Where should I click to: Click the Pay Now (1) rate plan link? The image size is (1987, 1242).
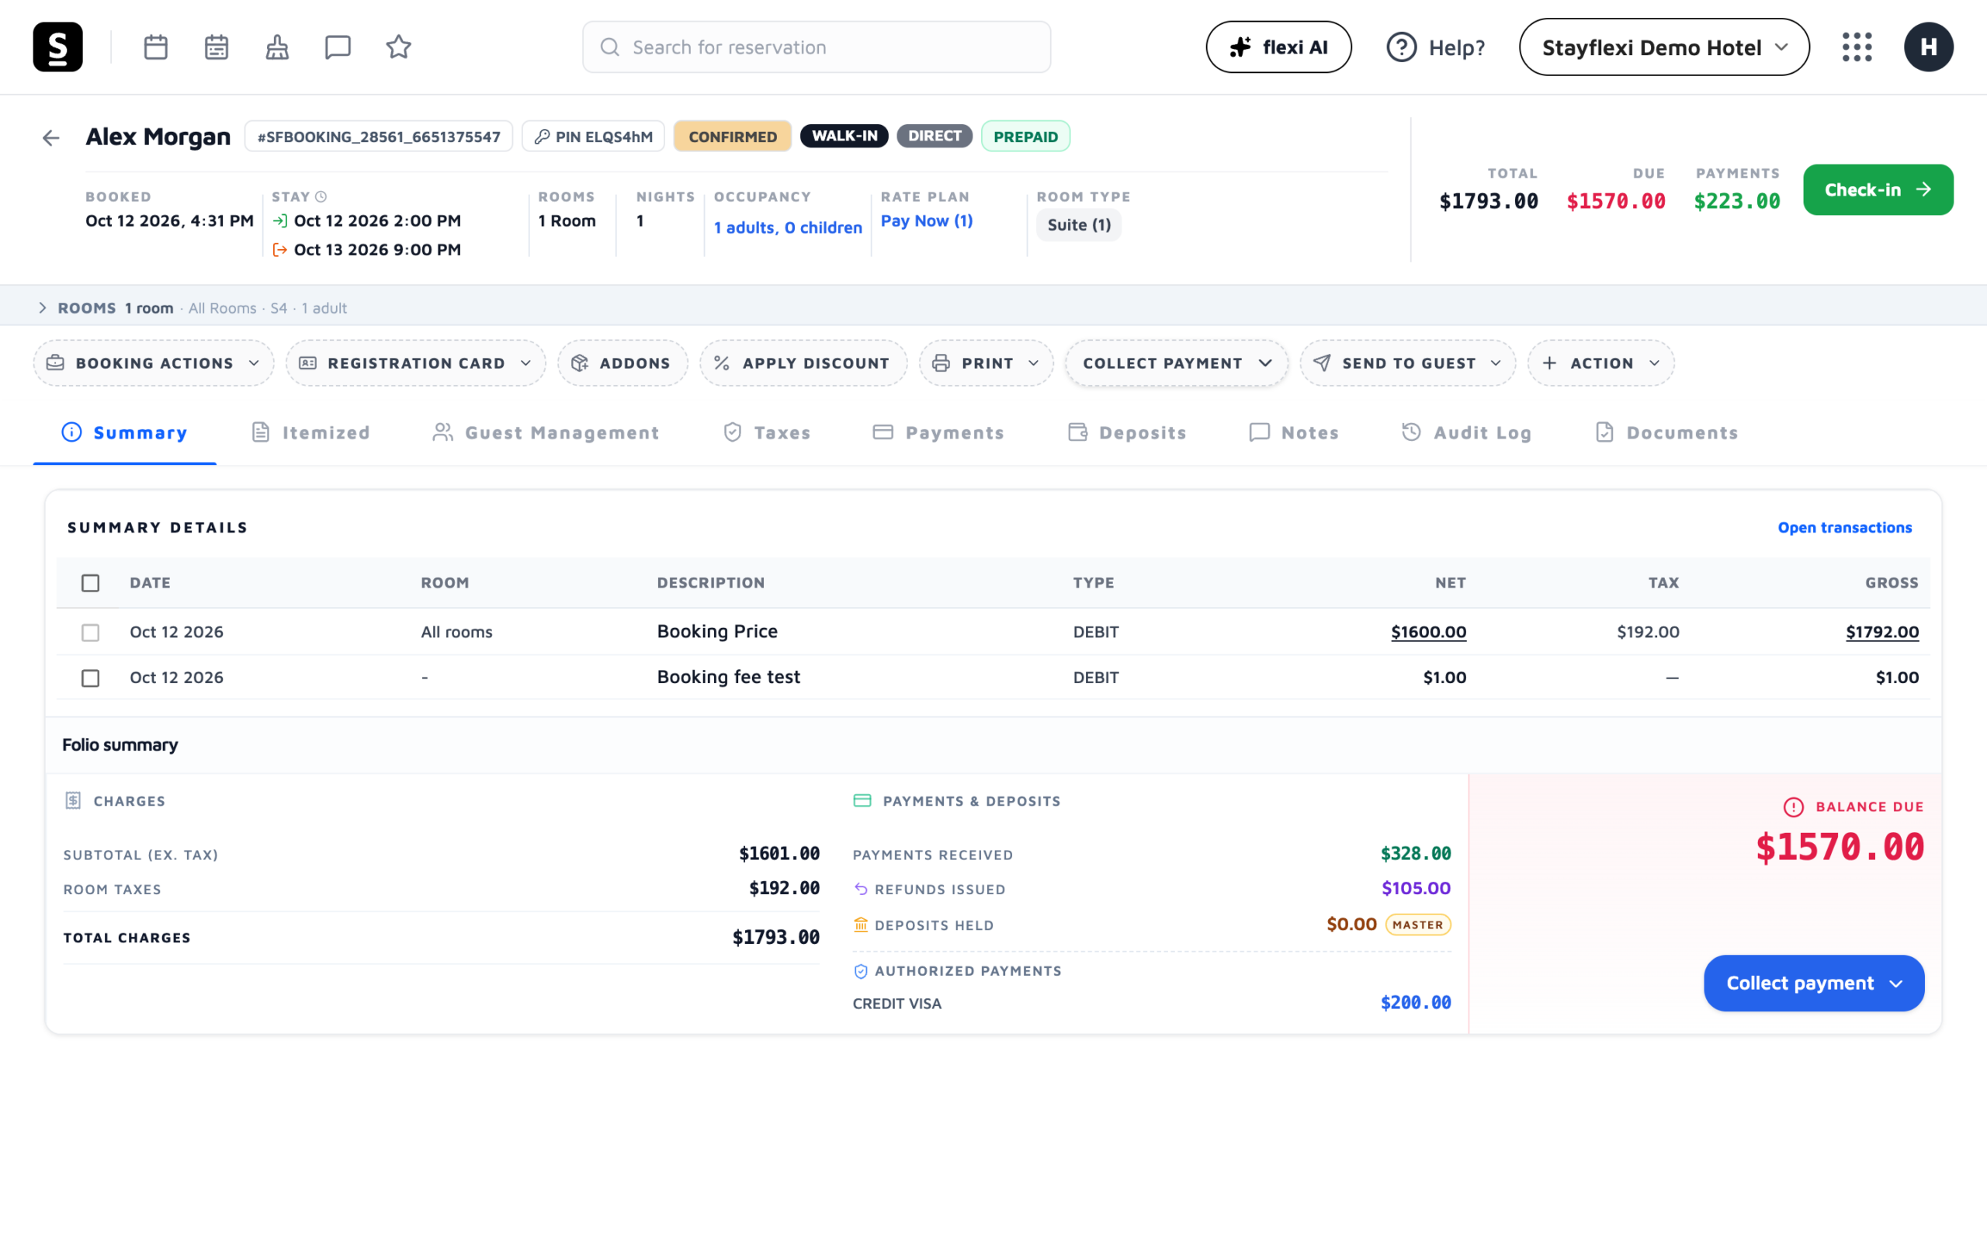tap(926, 221)
